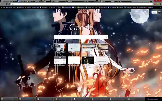The image size is (162, 101).
Task: Open the Windows 8 apps bookmark
Action: 11,7
